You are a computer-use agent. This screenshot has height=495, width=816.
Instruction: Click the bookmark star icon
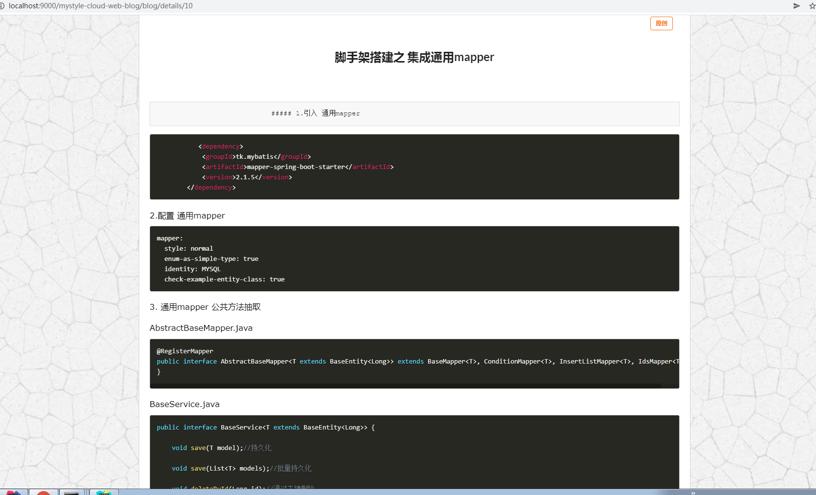click(812, 6)
